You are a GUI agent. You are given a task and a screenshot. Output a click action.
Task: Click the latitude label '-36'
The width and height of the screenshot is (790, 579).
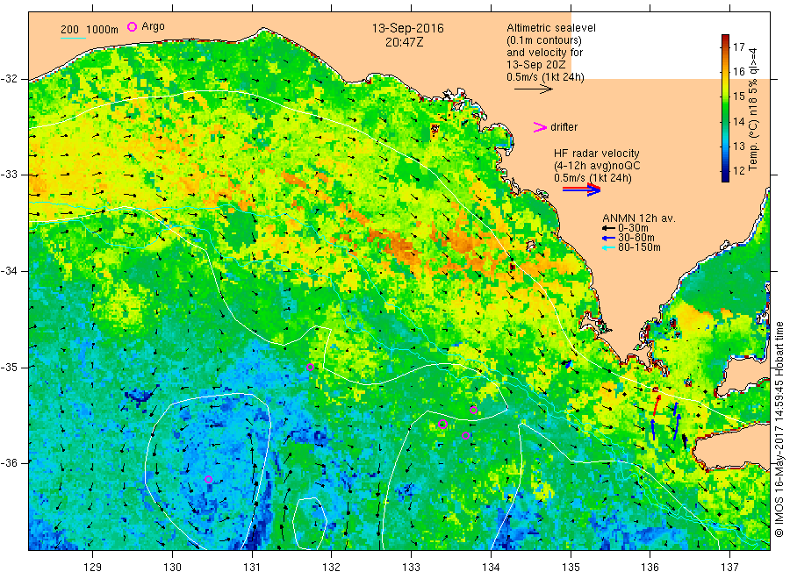[x=9, y=462]
